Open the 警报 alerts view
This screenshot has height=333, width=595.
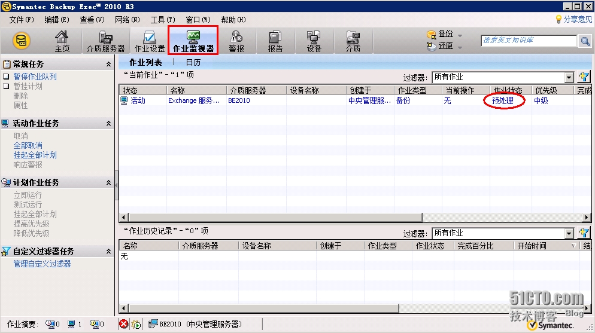[x=236, y=41]
